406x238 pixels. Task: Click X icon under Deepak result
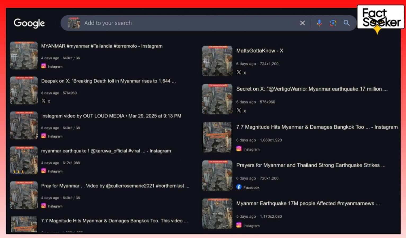point(43,101)
